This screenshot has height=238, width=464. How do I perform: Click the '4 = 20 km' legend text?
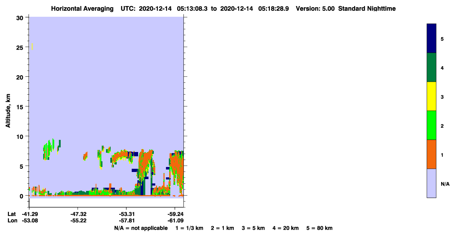(x=286, y=228)
